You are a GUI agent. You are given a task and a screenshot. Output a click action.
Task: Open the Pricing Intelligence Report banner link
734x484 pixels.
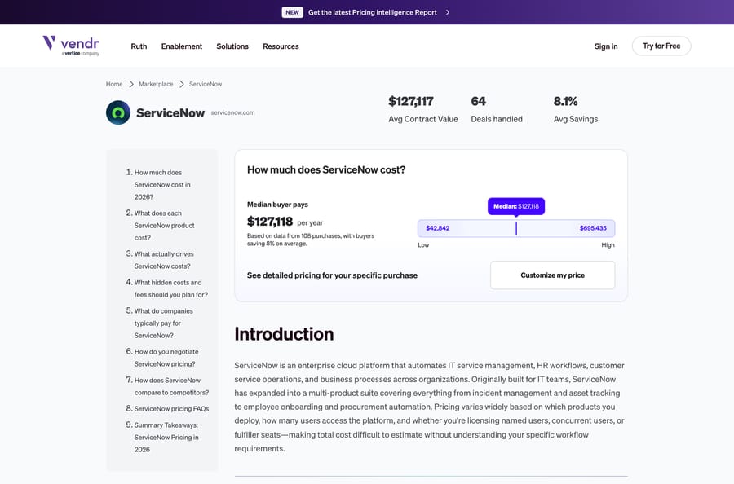pos(372,12)
